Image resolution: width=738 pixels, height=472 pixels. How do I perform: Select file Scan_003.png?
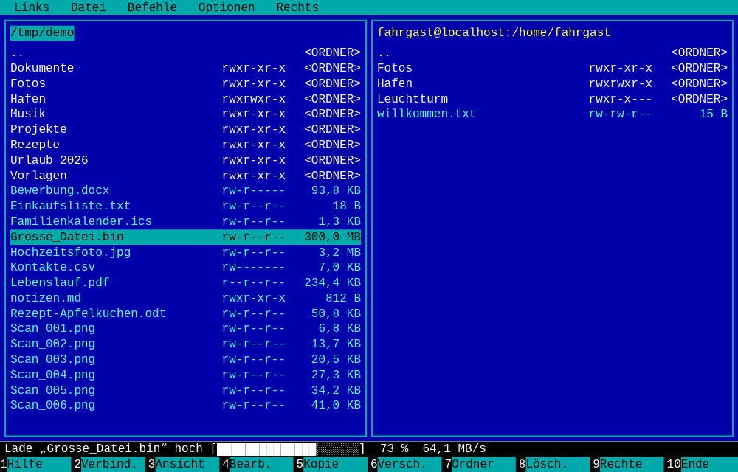coord(185,360)
